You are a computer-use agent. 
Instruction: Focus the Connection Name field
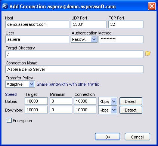point(74,69)
